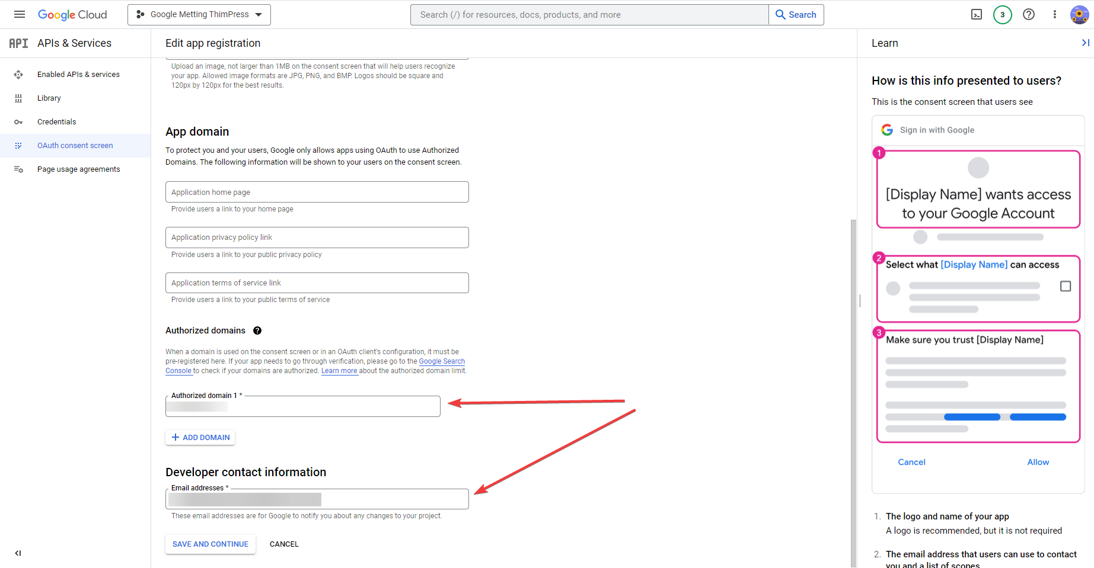Click the Enabled APIs diamond icon

pos(18,75)
